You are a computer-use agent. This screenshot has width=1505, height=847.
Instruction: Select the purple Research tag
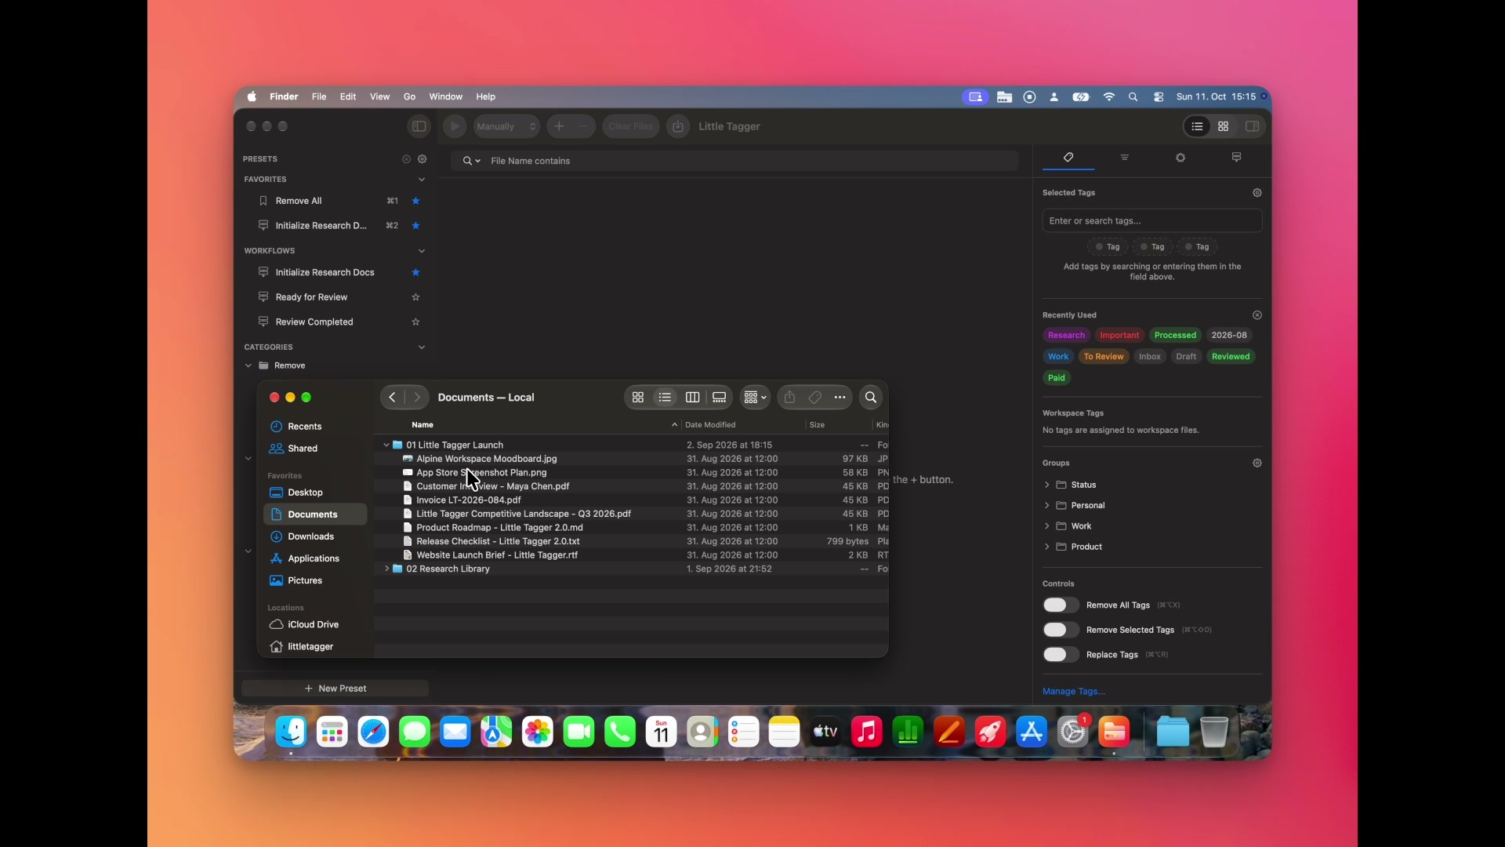coord(1066,336)
